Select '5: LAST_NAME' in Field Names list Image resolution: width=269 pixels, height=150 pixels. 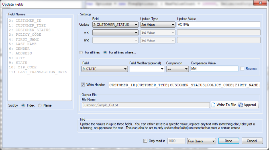pyautogui.click(x=22, y=44)
